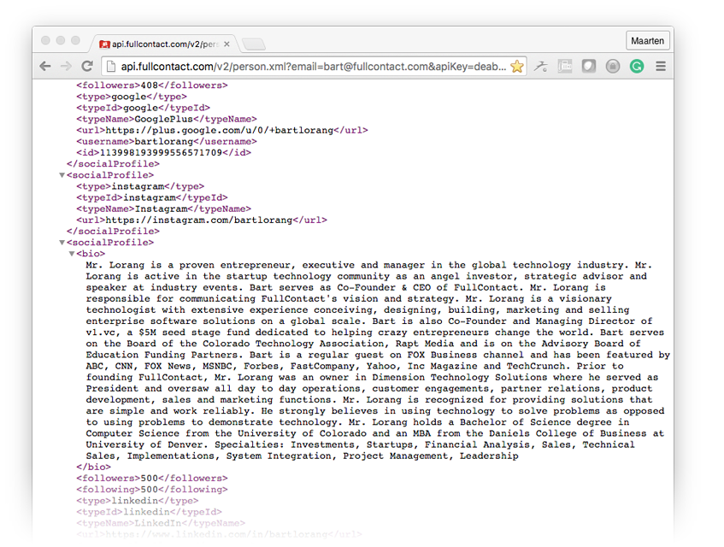
Task: Click the page icon in the address bar
Action: 111,67
